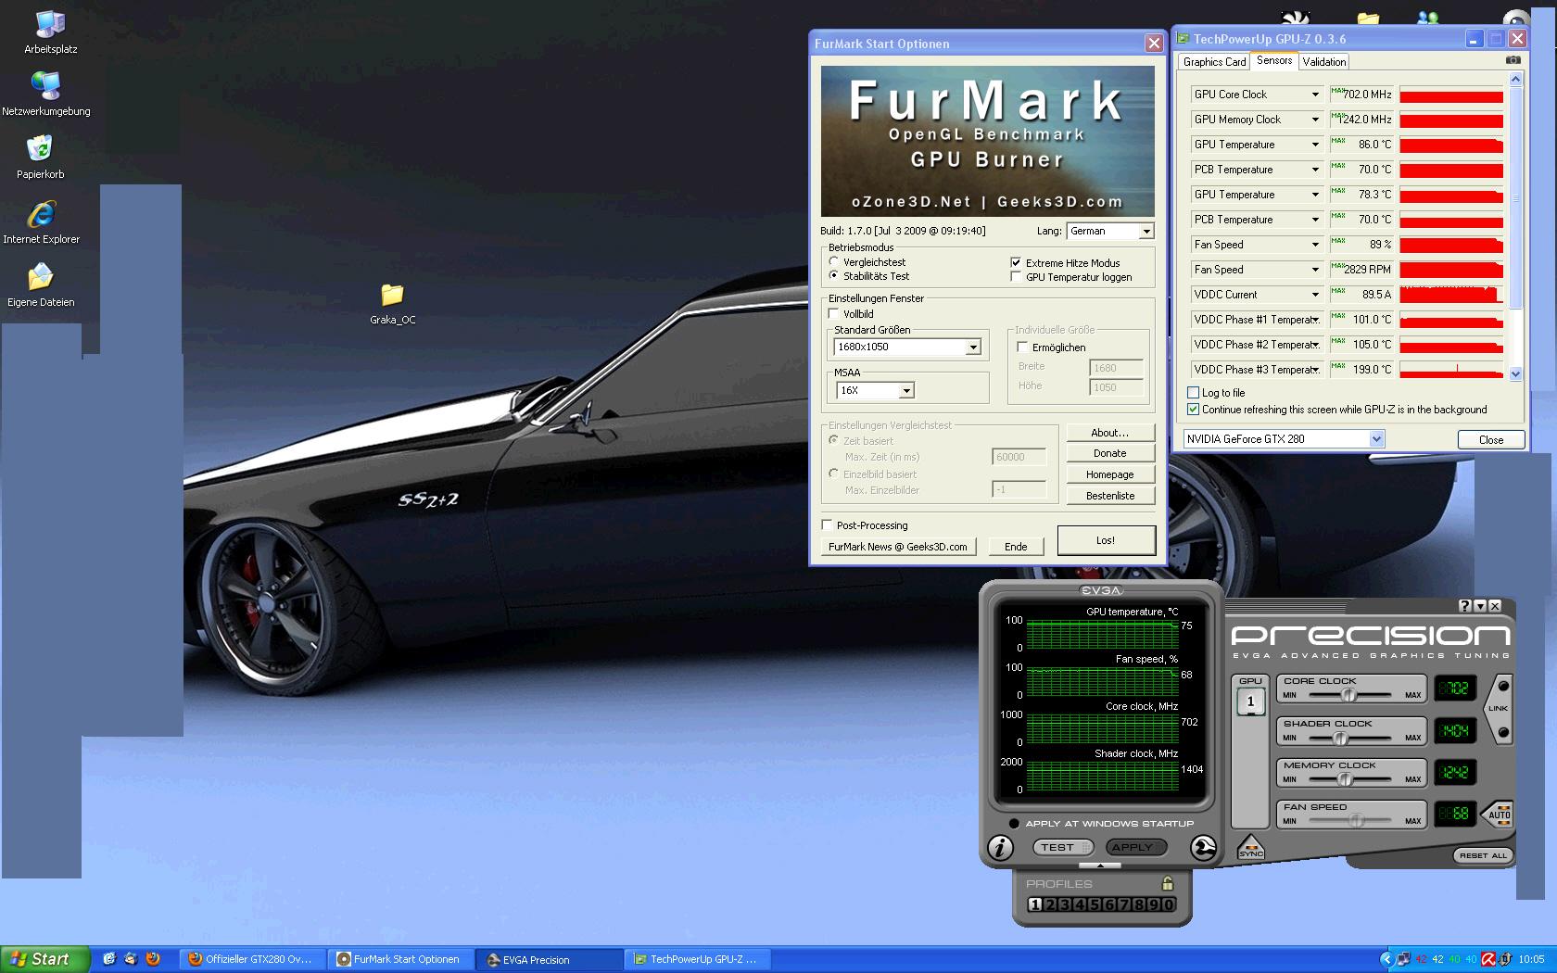Click the Los! start button
1557x973 pixels.
(x=1106, y=540)
